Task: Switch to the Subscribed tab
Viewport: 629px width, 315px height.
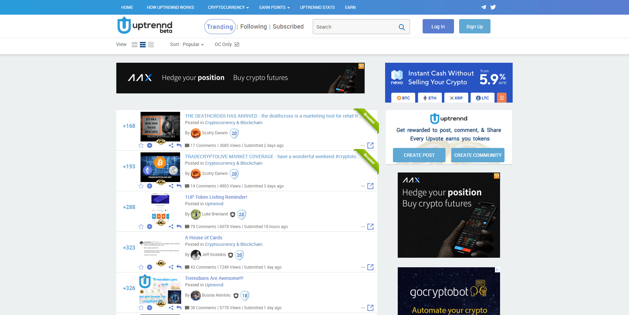Action: click(288, 27)
